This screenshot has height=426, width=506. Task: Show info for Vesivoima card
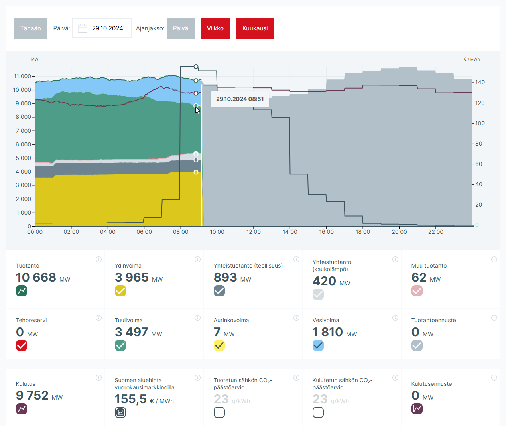395,318
